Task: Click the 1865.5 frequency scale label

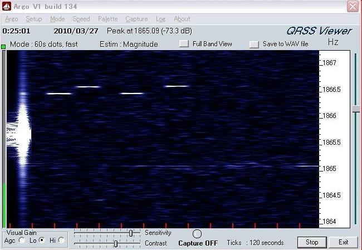Action: click(x=331, y=142)
